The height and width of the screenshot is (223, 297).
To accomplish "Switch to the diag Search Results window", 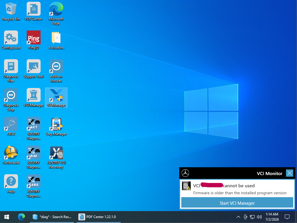I will 52,217.
